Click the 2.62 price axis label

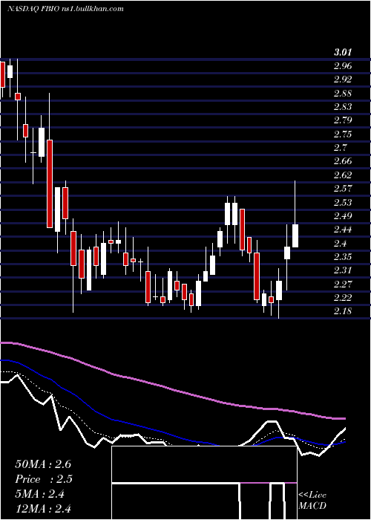coord(343,175)
